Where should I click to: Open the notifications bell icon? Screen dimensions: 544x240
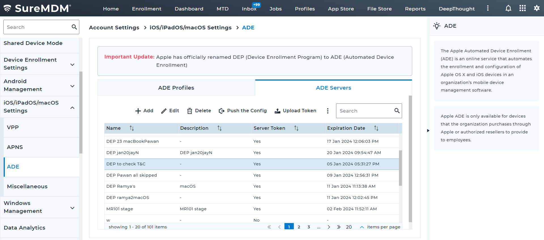point(508,8)
